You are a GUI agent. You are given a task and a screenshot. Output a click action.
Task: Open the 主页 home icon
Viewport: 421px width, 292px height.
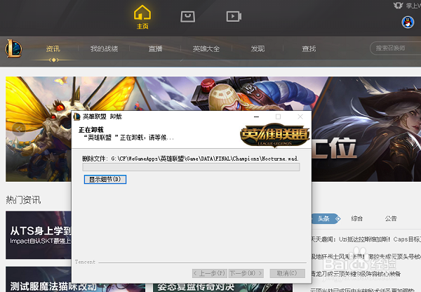coord(142,17)
